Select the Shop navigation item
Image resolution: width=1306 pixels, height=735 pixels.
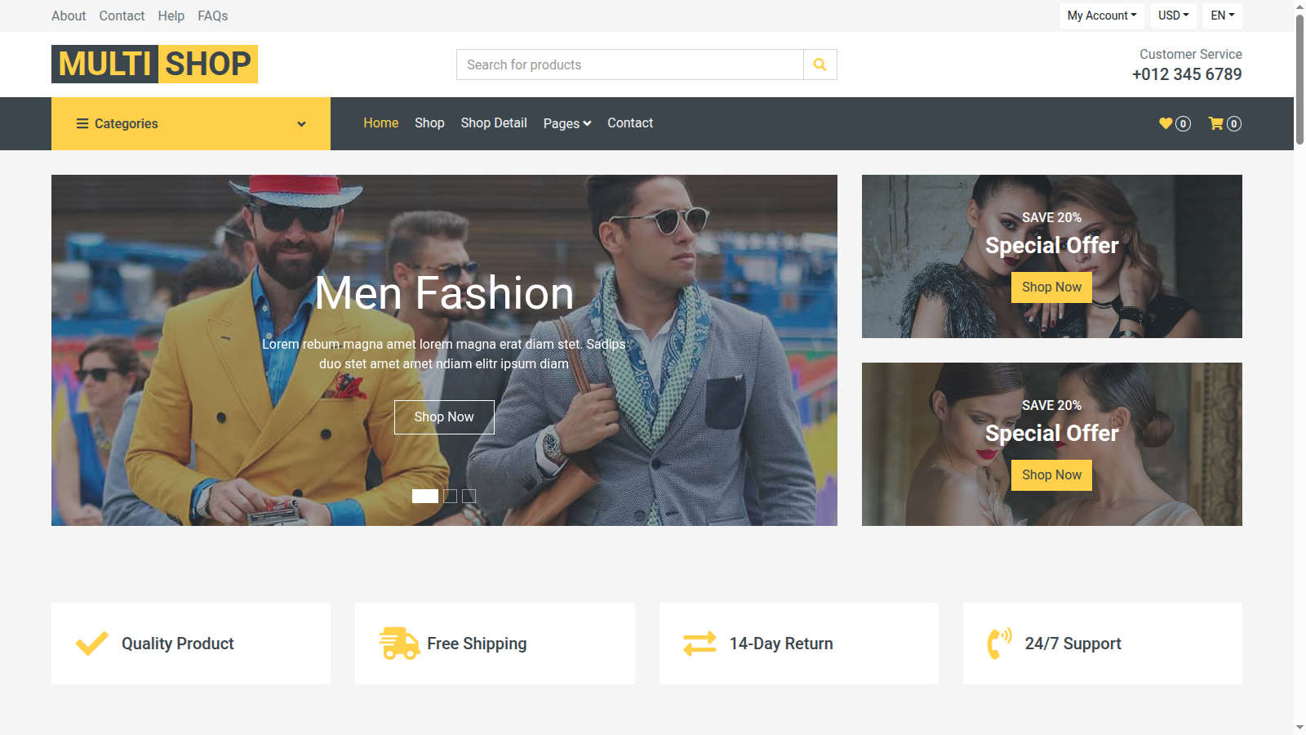429,122
